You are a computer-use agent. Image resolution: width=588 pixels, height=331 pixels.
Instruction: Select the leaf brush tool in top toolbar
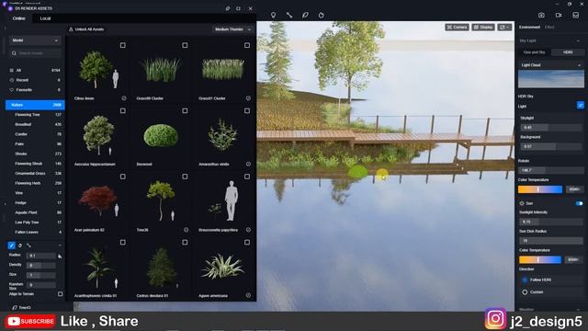click(305, 15)
